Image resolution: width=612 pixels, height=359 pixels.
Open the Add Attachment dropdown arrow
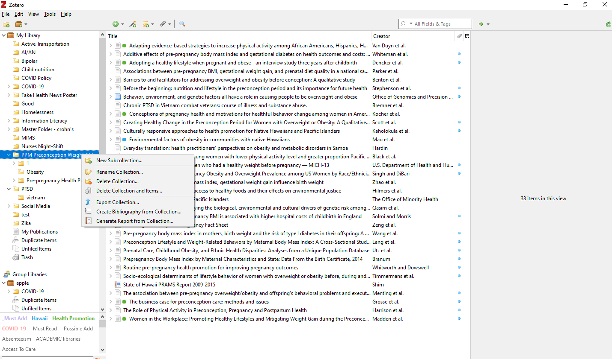pyautogui.click(x=170, y=24)
